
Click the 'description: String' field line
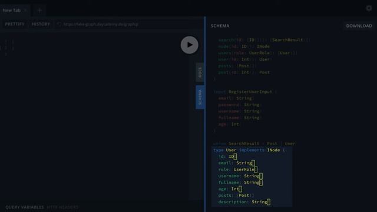pos(244,202)
